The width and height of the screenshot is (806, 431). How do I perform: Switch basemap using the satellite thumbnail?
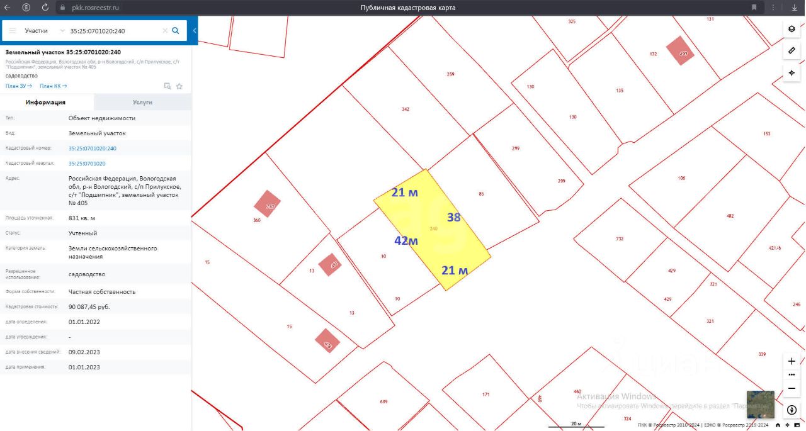(x=761, y=405)
